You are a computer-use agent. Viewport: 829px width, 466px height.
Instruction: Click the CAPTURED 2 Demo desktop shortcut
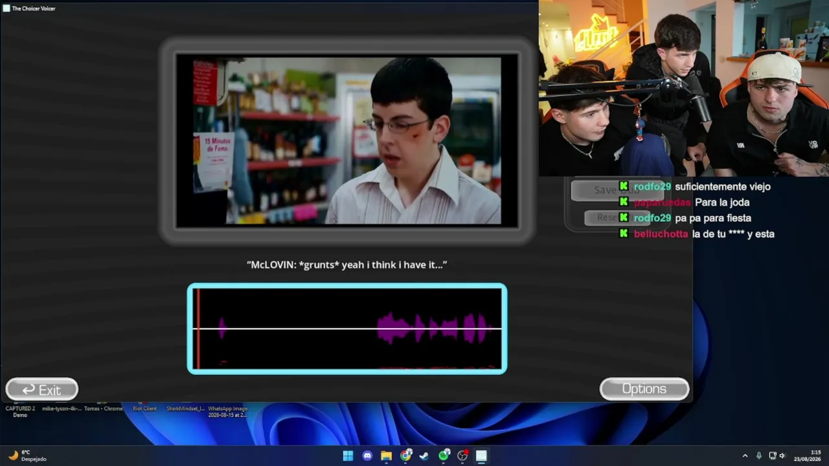pos(20,412)
